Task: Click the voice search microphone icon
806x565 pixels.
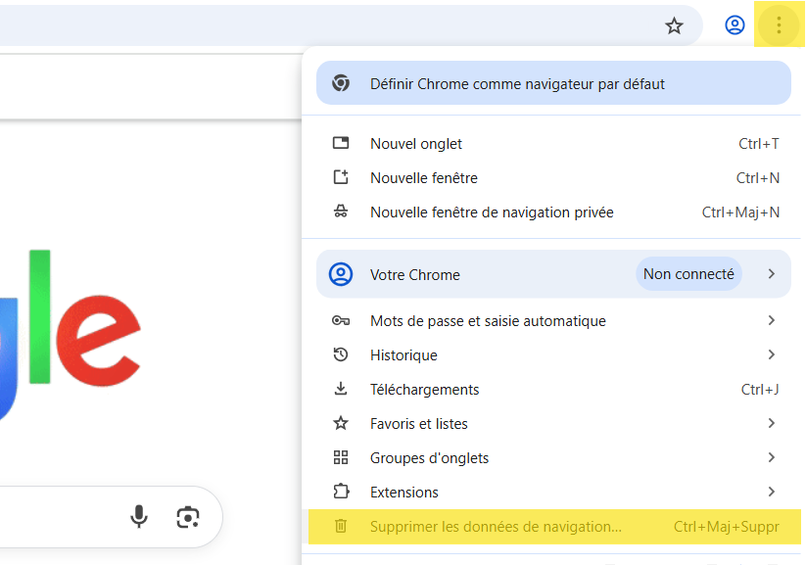Action: 140,516
